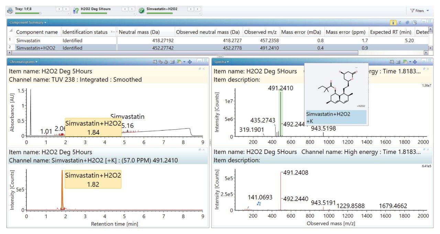The height and width of the screenshot is (234, 440).
Task: Go to previous tray position arrow
Action: pos(59,9)
